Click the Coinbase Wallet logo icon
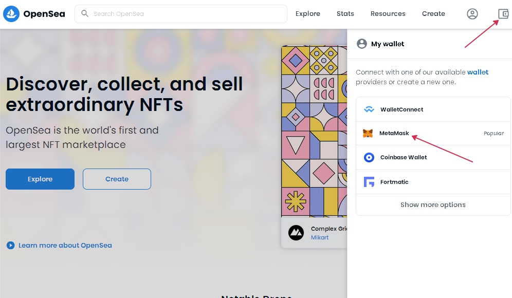 click(x=369, y=158)
